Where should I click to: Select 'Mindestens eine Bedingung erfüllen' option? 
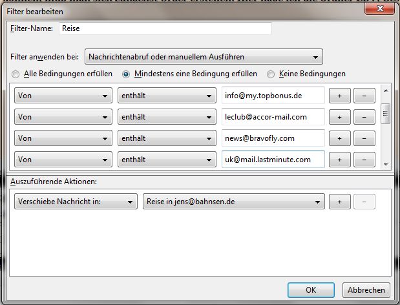click(x=126, y=74)
